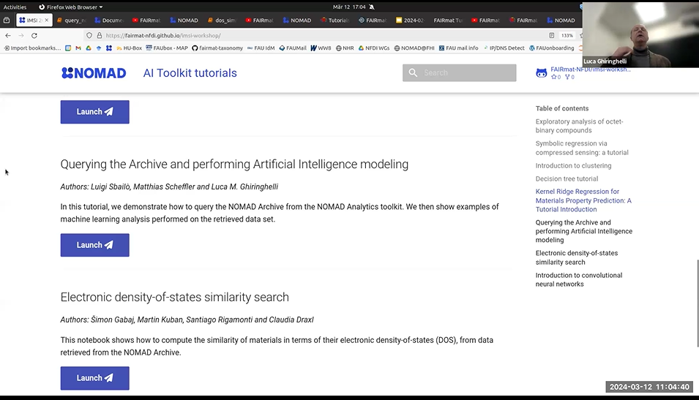Click the magnifier icon in search box
699x400 pixels.
point(413,72)
